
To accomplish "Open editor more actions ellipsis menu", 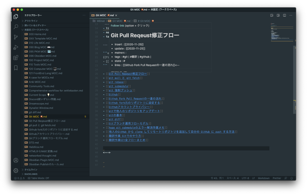I will tap(291, 15).
